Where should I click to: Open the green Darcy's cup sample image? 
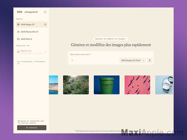(107, 85)
